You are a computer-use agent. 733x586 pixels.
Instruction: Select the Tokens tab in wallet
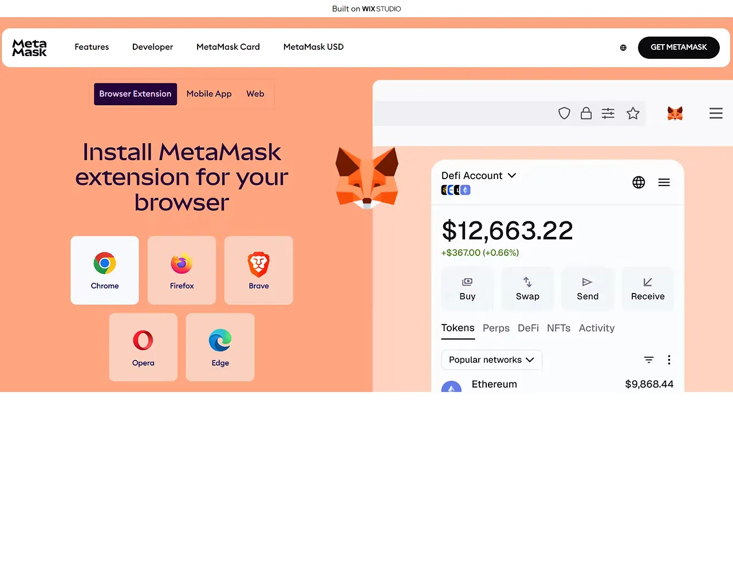458,328
